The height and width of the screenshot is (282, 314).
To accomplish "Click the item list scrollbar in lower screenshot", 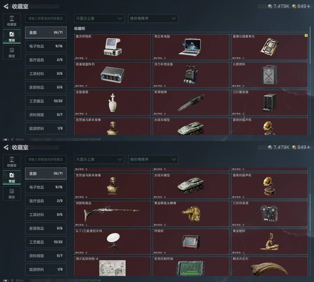I will pyautogui.click(x=310, y=212).
